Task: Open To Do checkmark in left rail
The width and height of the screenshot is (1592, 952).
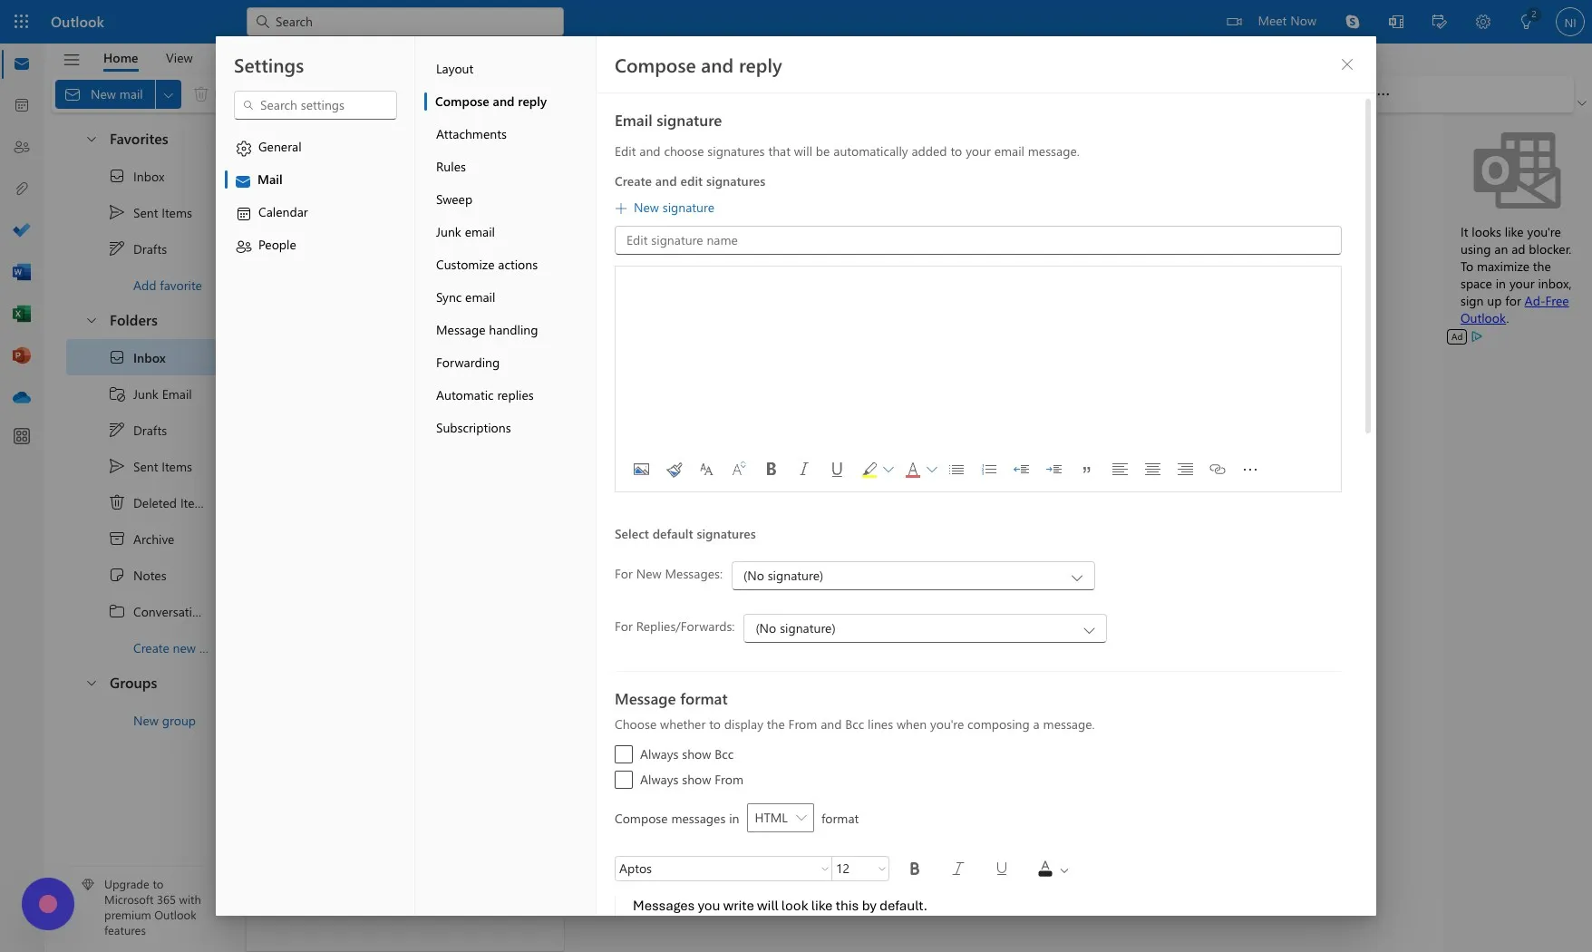Action: coord(22,230)
